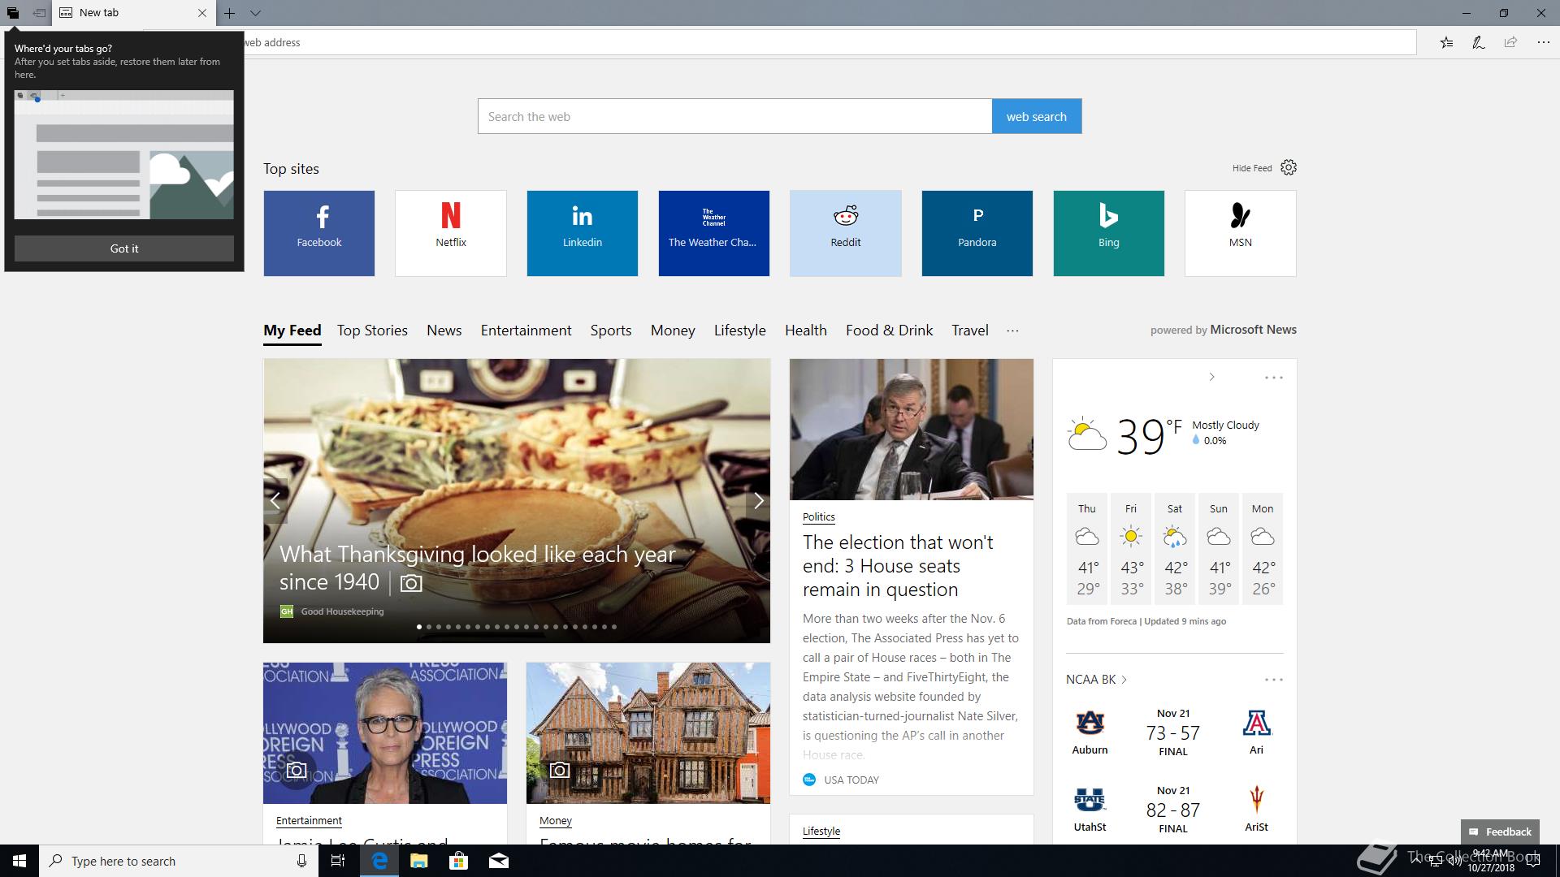Share this page icon
Image resolution: width=1560 pixels, height=877 pixels.
coord(1510,42)
